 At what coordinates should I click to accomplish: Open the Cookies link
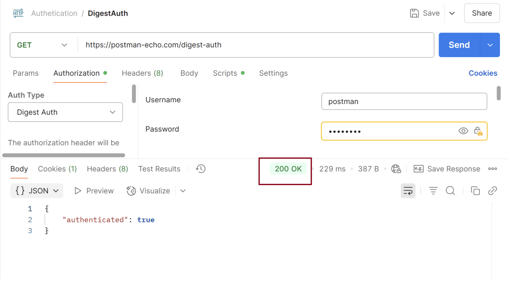click(483, 73)
